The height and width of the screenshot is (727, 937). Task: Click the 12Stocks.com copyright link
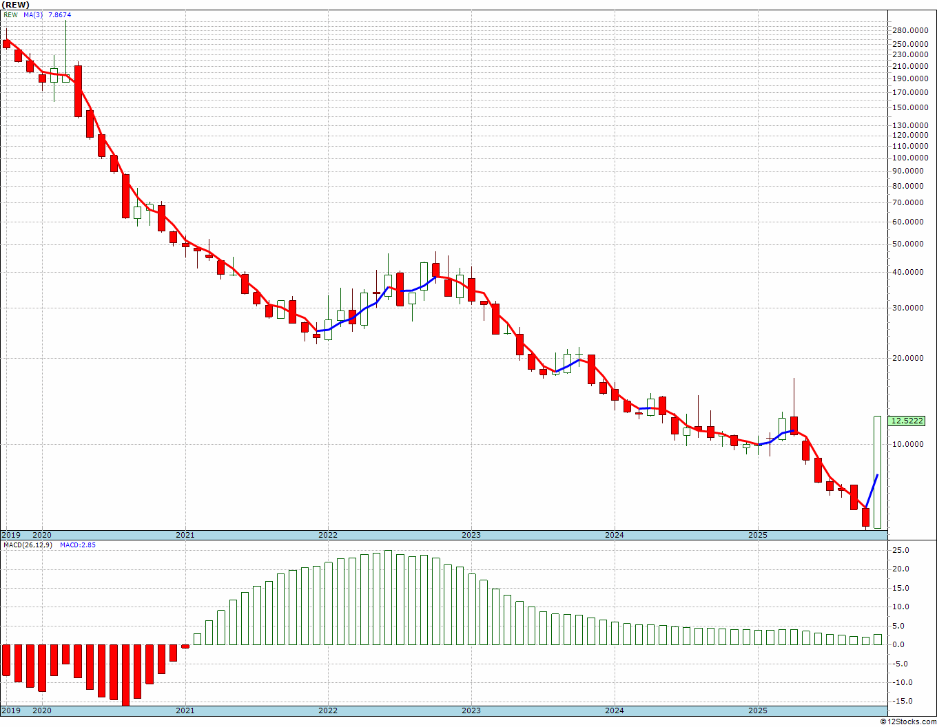coord(907,721)
